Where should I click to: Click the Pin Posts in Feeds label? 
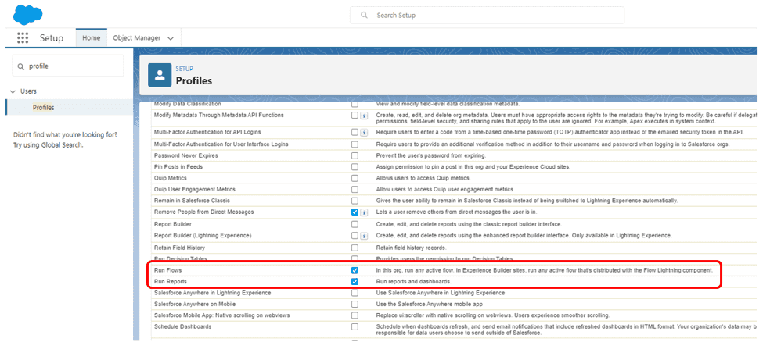(x=178, y=166)
